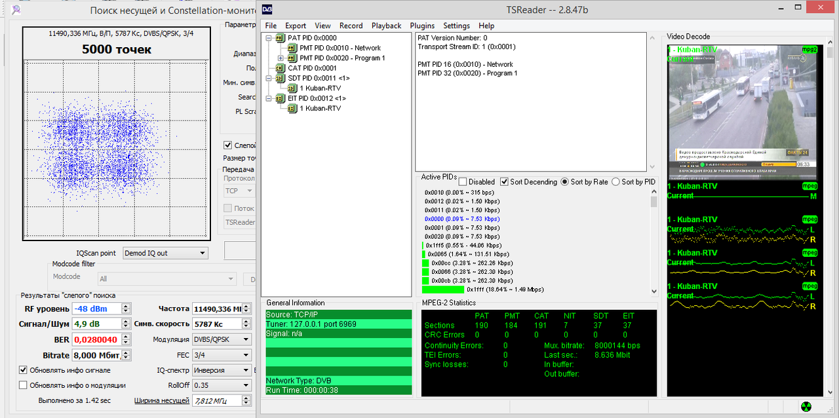Collapse the SDT PID 0x0011 node
This screenshot has width=839, height=418.
click(269, 78)
